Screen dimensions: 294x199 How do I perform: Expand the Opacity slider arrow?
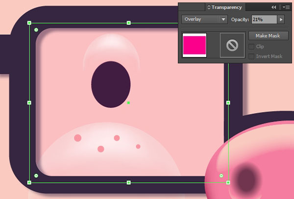[281, 19]
